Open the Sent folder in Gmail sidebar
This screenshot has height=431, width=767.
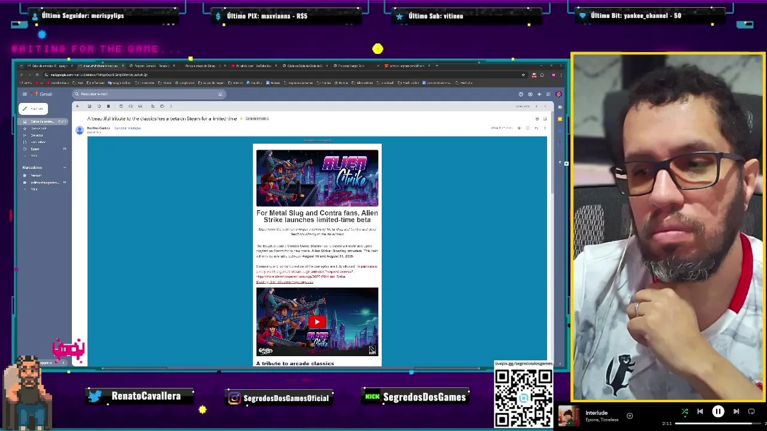click(x=37, y=135)
